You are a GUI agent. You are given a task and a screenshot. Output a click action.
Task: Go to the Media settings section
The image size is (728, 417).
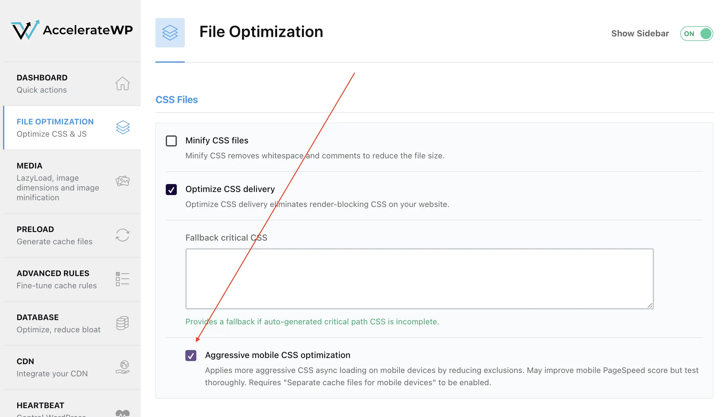coord(30,166)
